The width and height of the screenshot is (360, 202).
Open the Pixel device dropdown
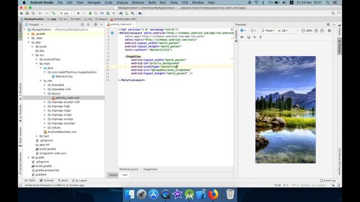268,30
